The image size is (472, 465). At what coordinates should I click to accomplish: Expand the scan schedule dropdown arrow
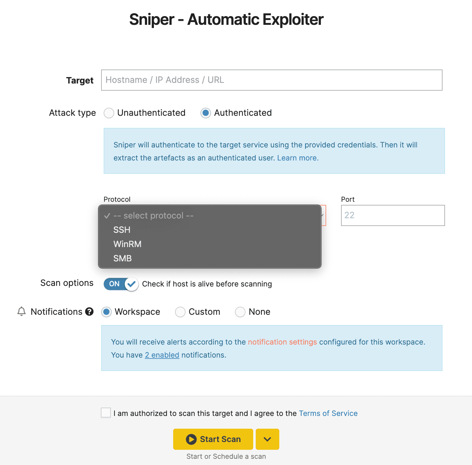[x=267, y=439]
